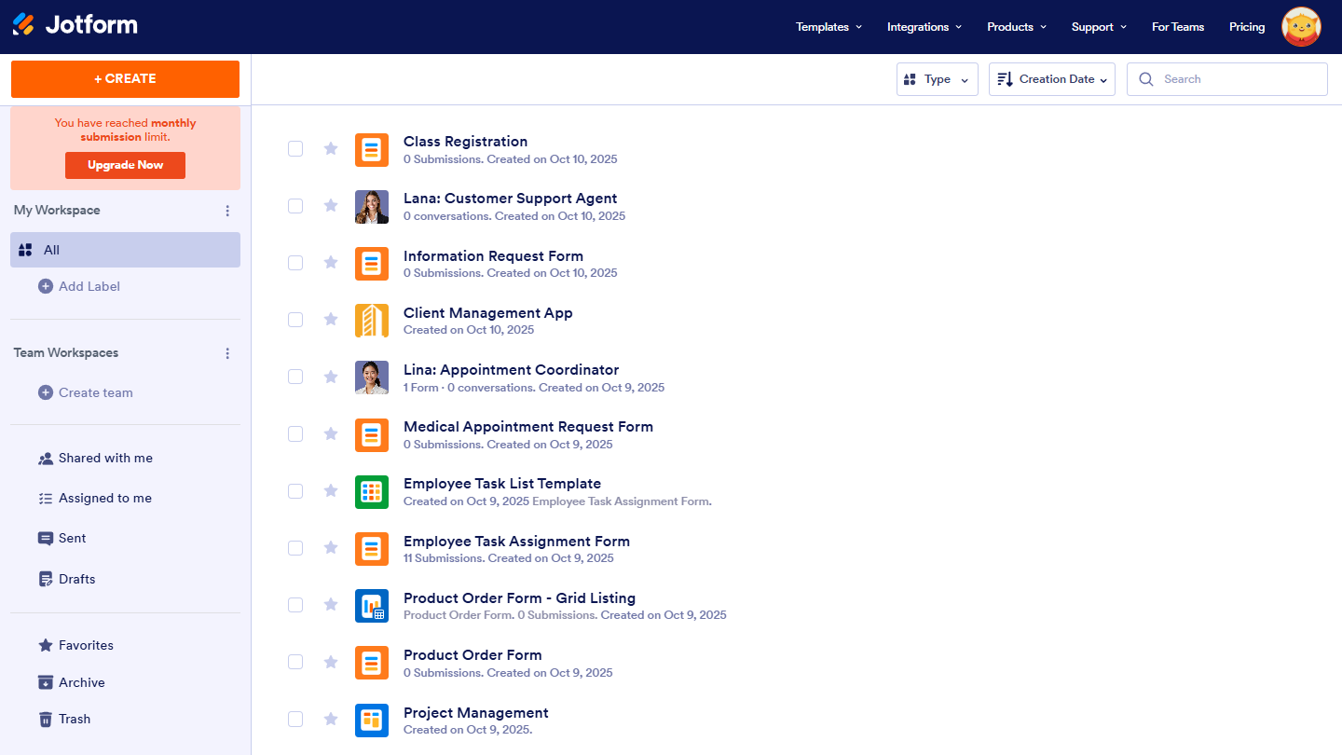This screenshot has width=1342, height=755.
Task: Star the Project Management board
Action: (x=331, y=719)
